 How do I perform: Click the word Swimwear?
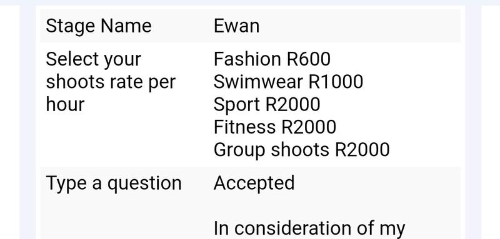[258, 82]
